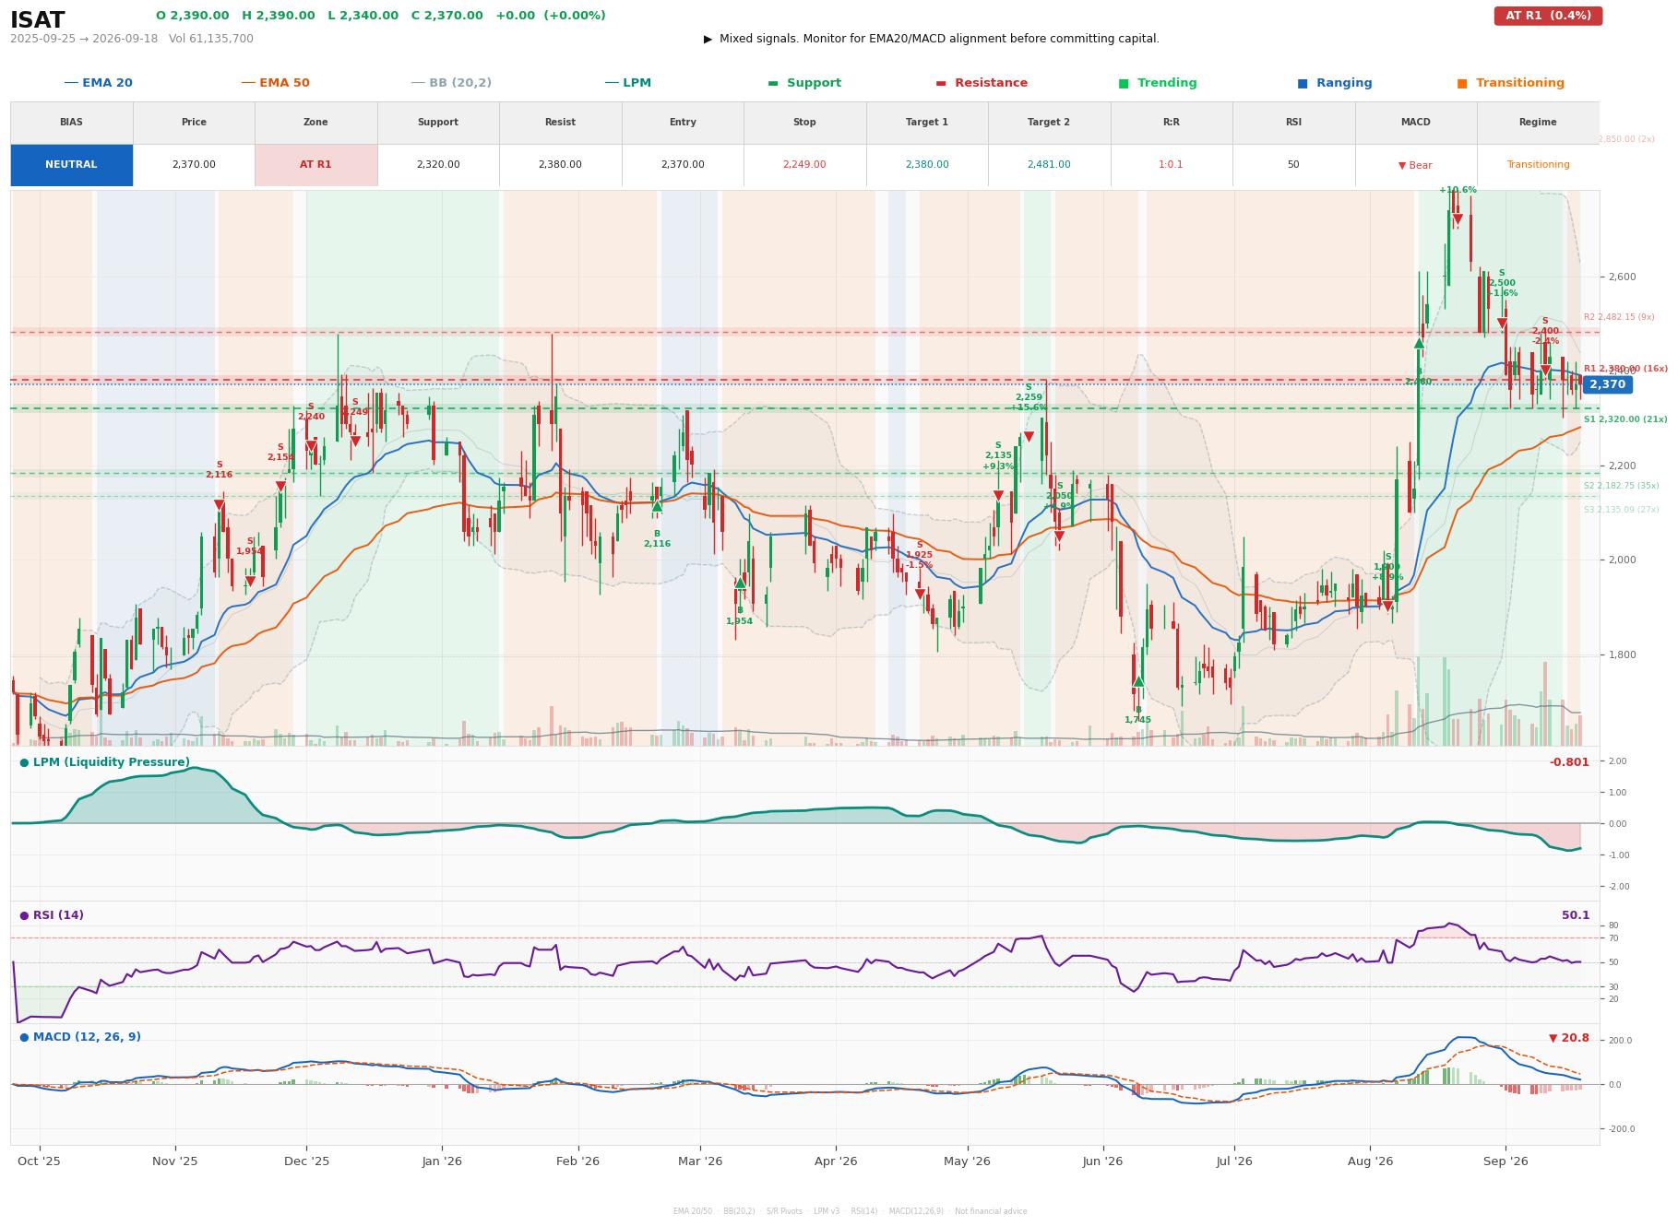This screenshot has width=1678, height=1226.
Task: Click the green buy triangle above B 1,745
Action: 1138,681
